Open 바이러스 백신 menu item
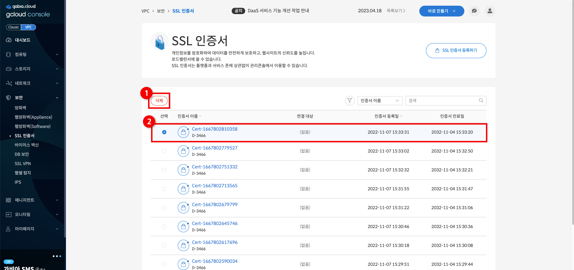 (x=27, y=145)
